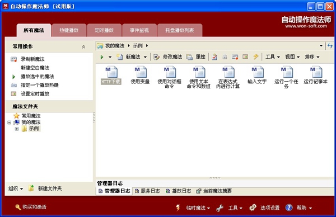Switch to the 播放日志 log tab
The width and height of the screenshot is (336, 217).
coord(179,191)
